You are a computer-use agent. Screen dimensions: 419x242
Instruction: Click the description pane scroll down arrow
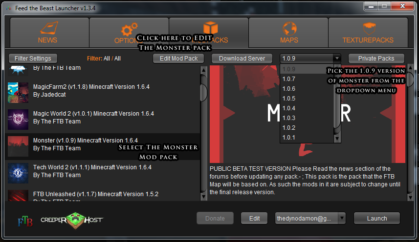point(411,197)
